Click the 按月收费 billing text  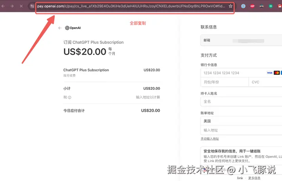pos(69,76)
